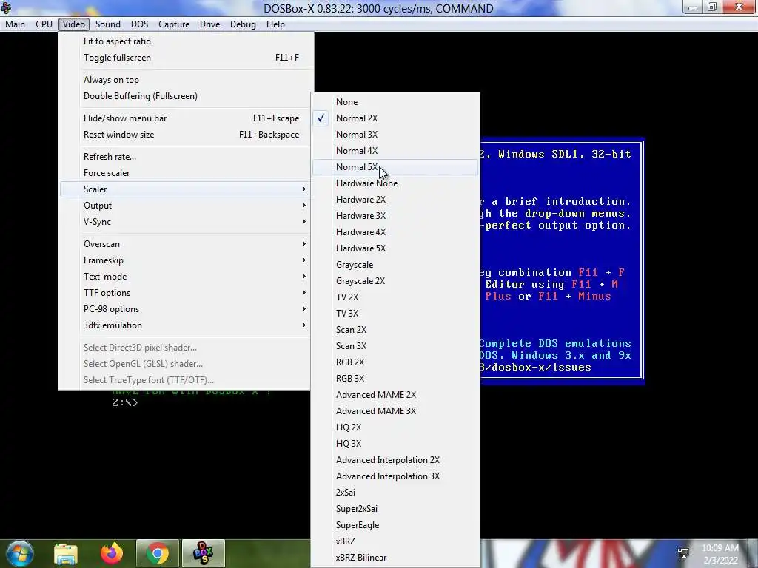The image size is (758, 568).
Task: Choose Hardware 2X scaler
Action: pos(395,200)
